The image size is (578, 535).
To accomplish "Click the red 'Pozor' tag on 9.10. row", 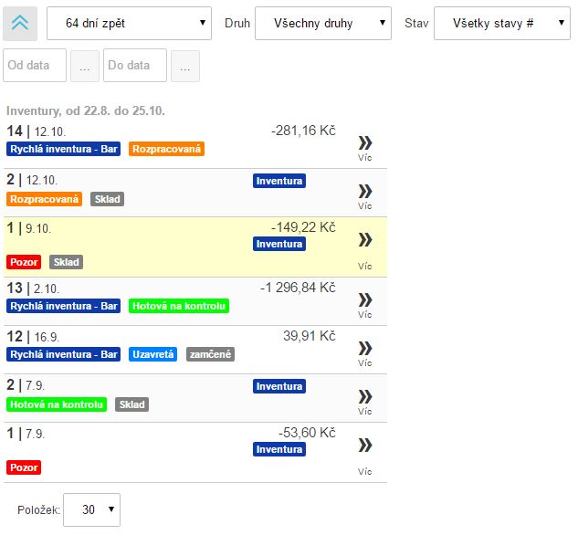I will point(23,262).
